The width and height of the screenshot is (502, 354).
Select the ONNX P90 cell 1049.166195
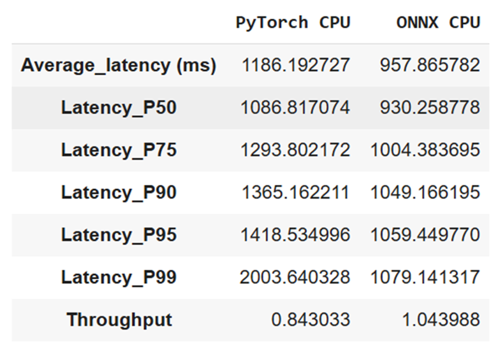click(x=425, y=193)
